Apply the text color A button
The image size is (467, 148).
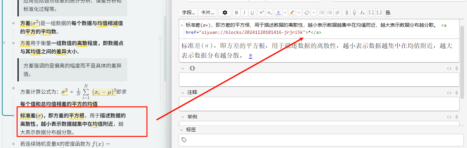coord(278,13)
